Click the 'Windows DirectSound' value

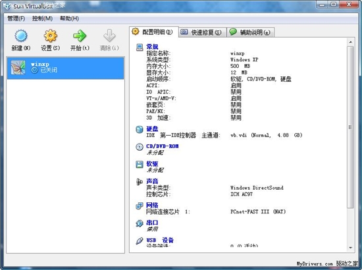[257, 188]
